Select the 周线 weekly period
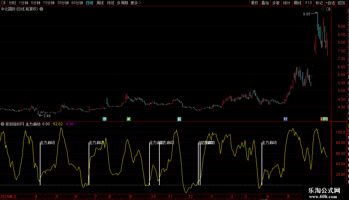349x200 pixels. 100,3
